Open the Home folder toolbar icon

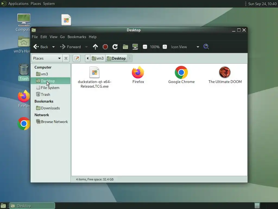point(125,47)
